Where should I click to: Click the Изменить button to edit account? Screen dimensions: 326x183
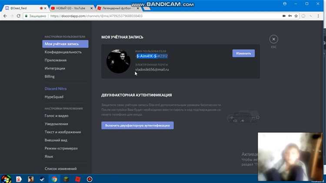point(243,53)
